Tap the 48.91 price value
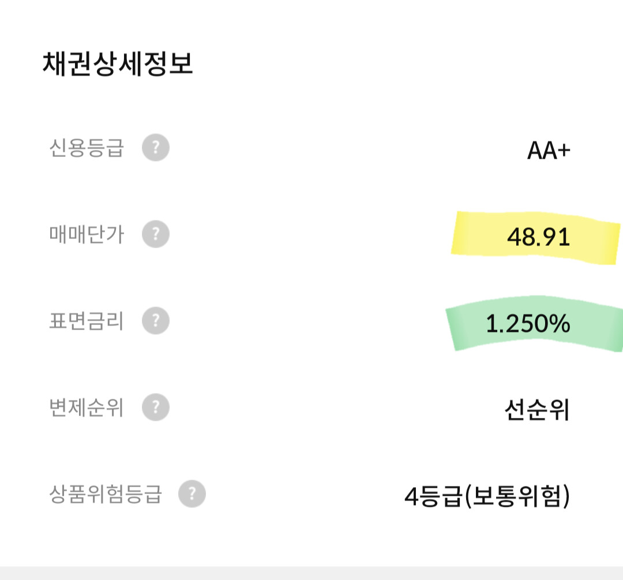This screenshot has width=623, height=580. pos(539,237)
